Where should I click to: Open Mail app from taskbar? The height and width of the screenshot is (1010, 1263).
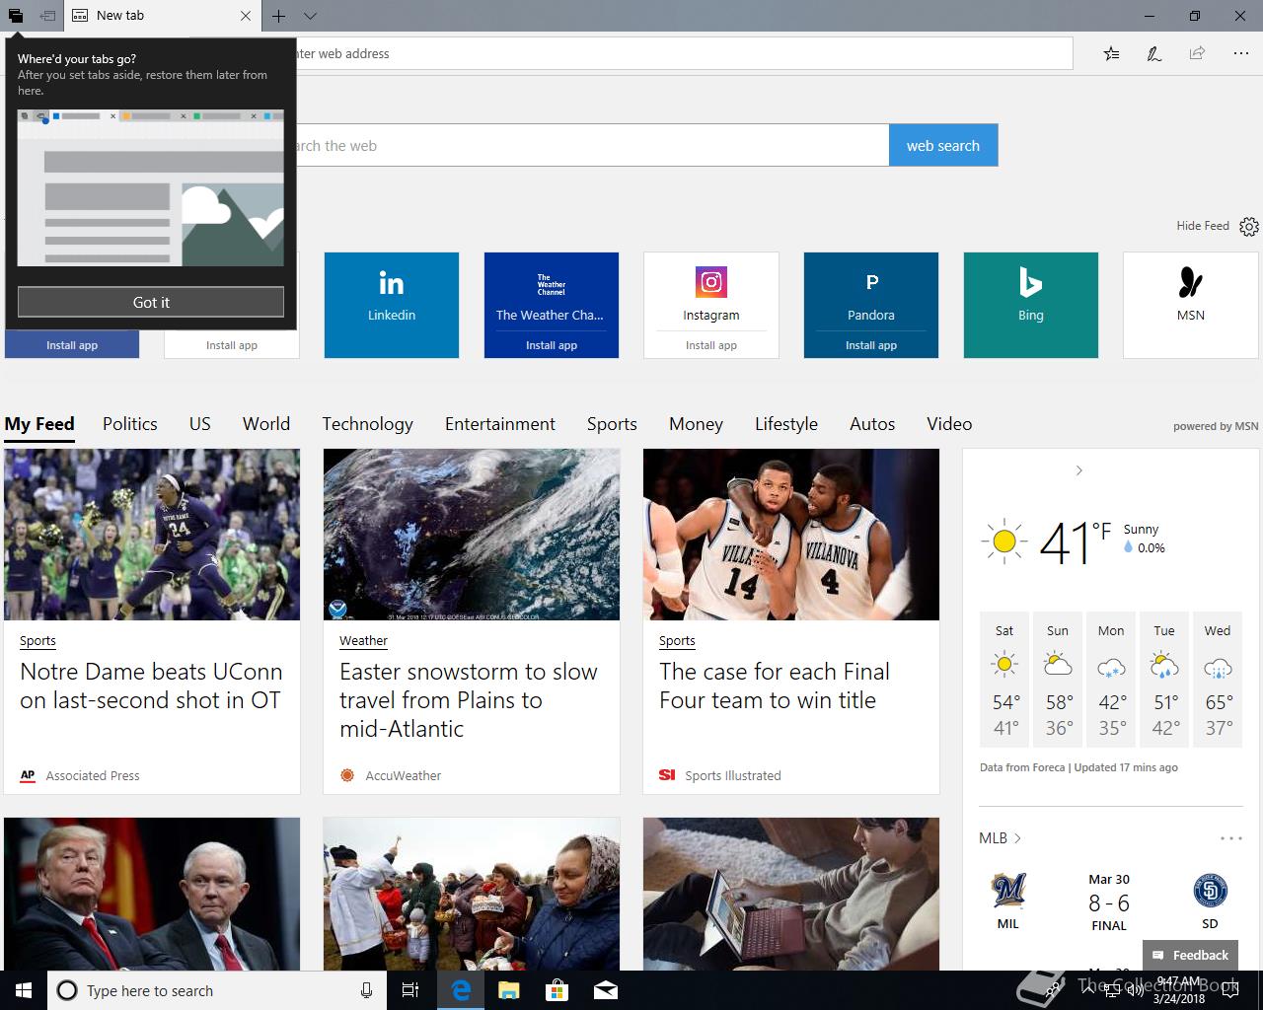[x=606, y=990]
